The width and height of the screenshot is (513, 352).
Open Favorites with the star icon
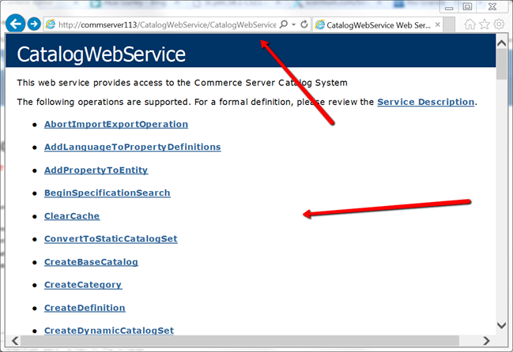pyautogui.click(x=485, y=24)
